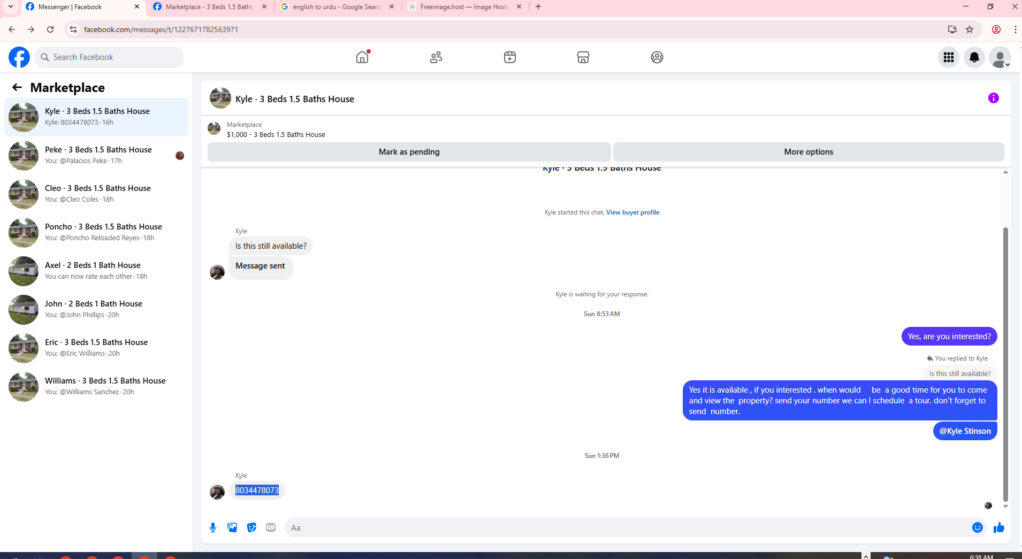The height and width of the screenshot is (559, 1022).
Task: View site information icon in address bar
Action: click(x=73, y=29)
